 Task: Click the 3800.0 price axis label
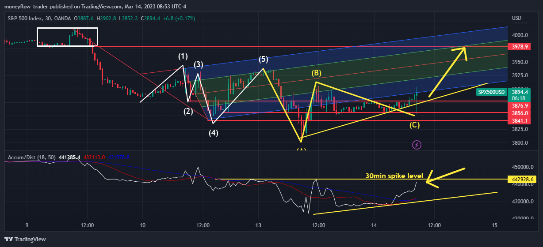click(x=520, y=143)
